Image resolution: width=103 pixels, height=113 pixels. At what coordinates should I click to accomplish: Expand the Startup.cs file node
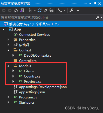coord(8,102)
